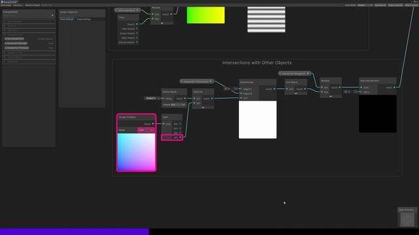Image resolution: width=419 pixels, height=235 pixels.
Task: Open the Scene Depth UV Default dropdown
Action: pyautogui.click(x=151, y=99)
